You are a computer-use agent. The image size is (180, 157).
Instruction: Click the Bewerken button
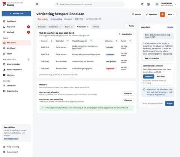(151, 15)
